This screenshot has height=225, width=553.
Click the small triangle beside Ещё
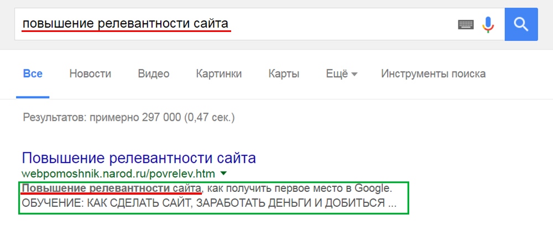[354, 74]
